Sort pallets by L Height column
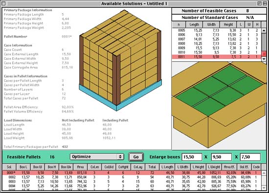 (198, 167)
